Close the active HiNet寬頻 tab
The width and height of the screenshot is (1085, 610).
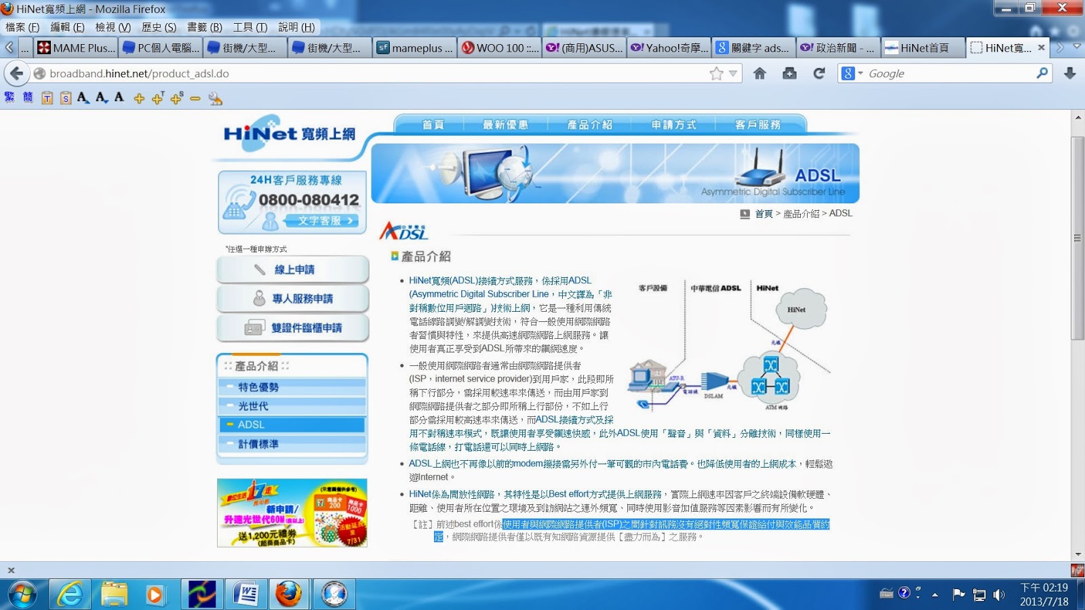1042,47
